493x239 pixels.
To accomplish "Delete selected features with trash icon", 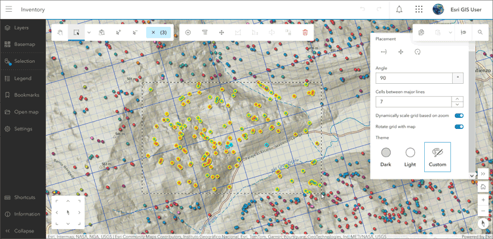I will click(x=305, y=32).
